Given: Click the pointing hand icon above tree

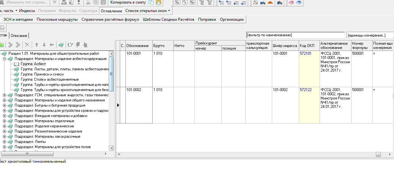Looking at the screenshot, I should pos(70,45).
